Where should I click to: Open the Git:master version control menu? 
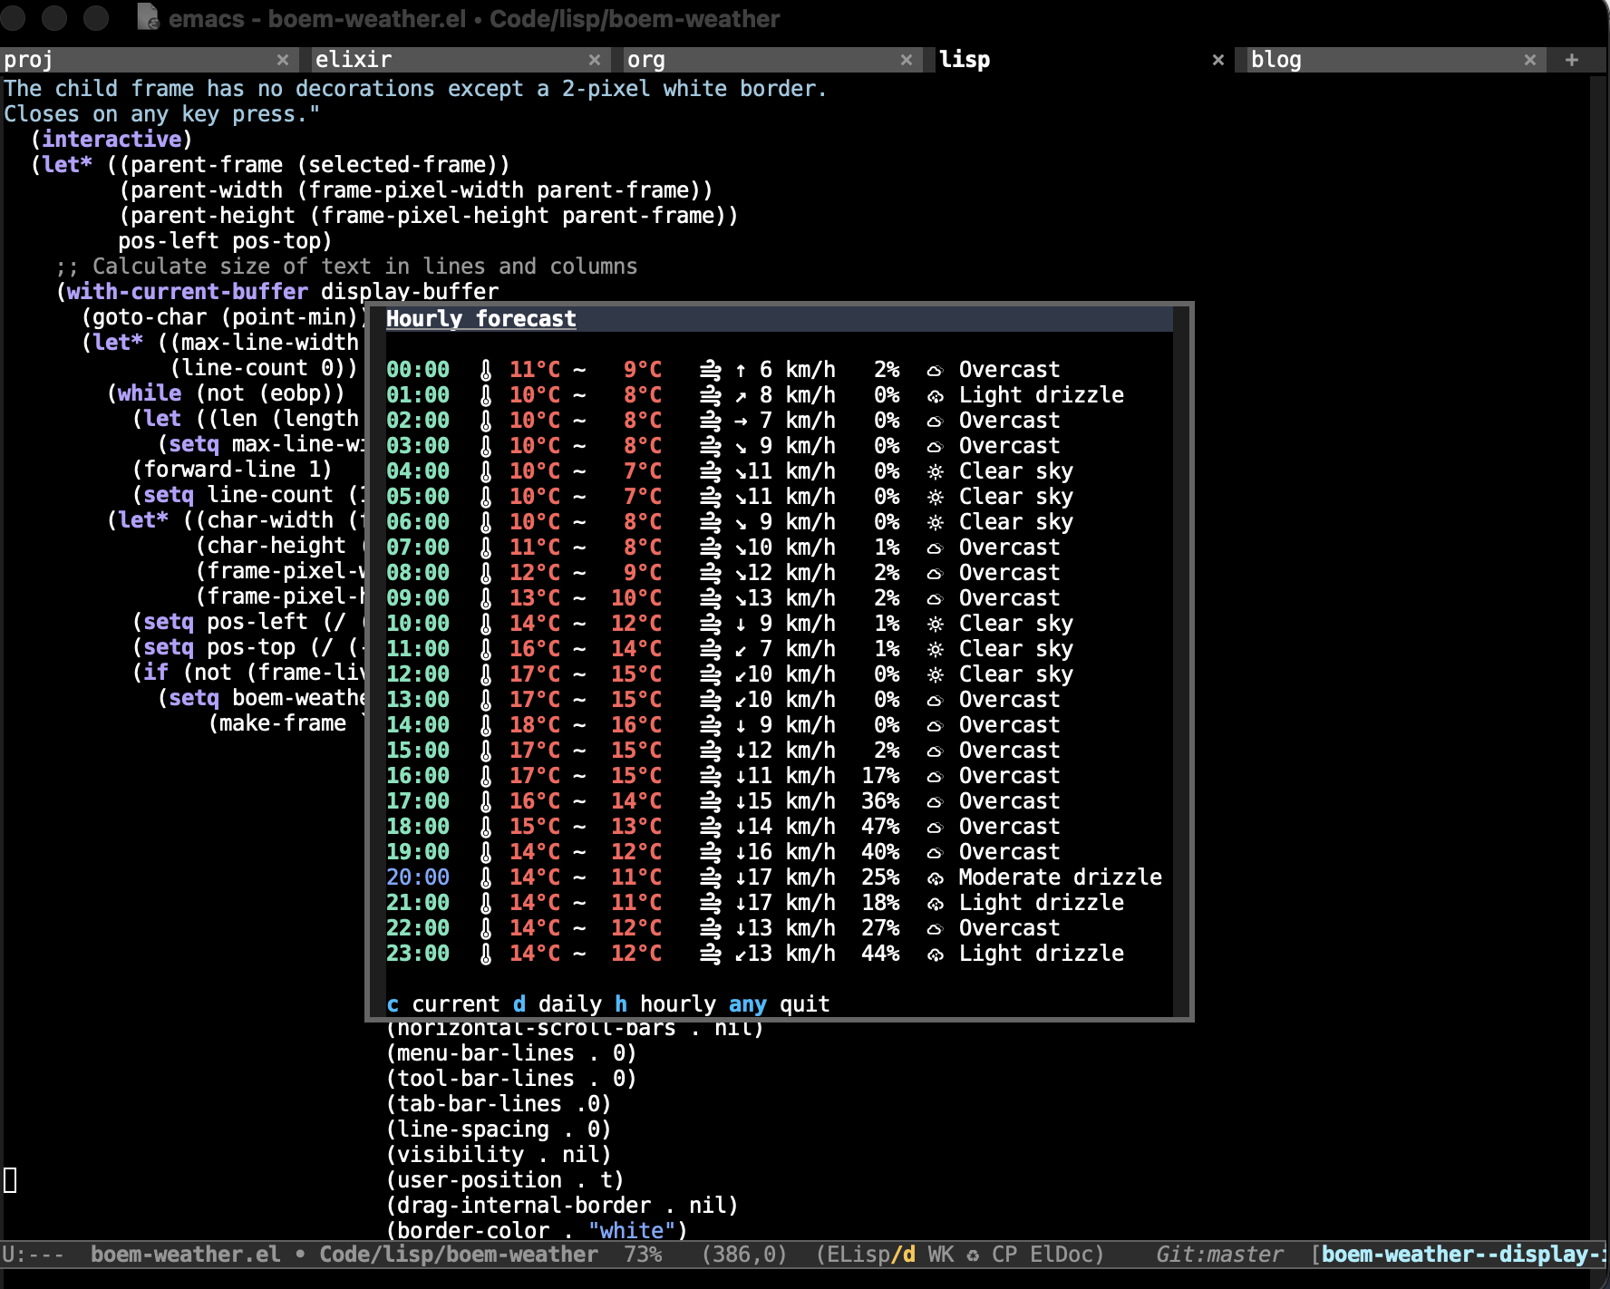(1219, 1255)
